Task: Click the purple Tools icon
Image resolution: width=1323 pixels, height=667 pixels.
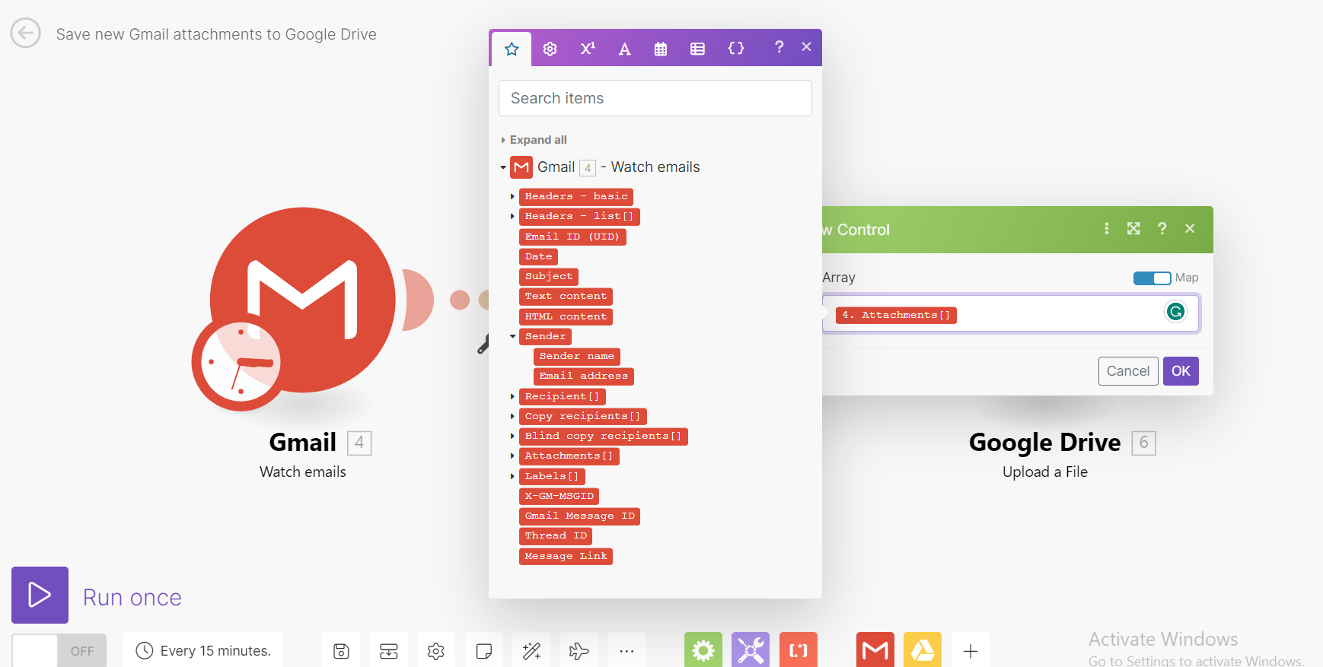Action: point(751,650)
